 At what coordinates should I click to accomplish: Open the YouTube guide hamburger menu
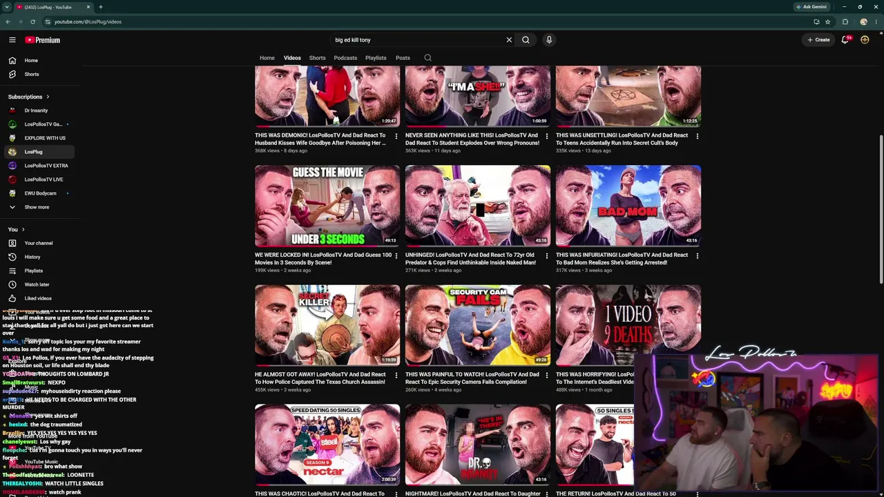(12, 40)
